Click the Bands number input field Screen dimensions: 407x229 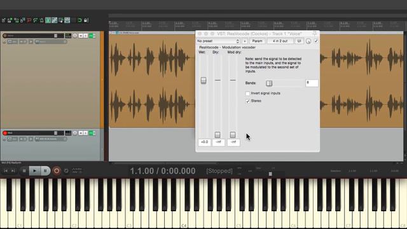point(312,83)
